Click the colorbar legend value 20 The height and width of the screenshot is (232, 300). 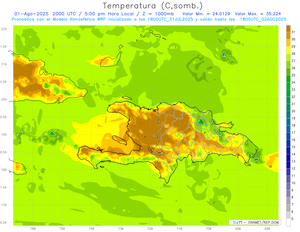pyautogui.click(x=293, y=111)
